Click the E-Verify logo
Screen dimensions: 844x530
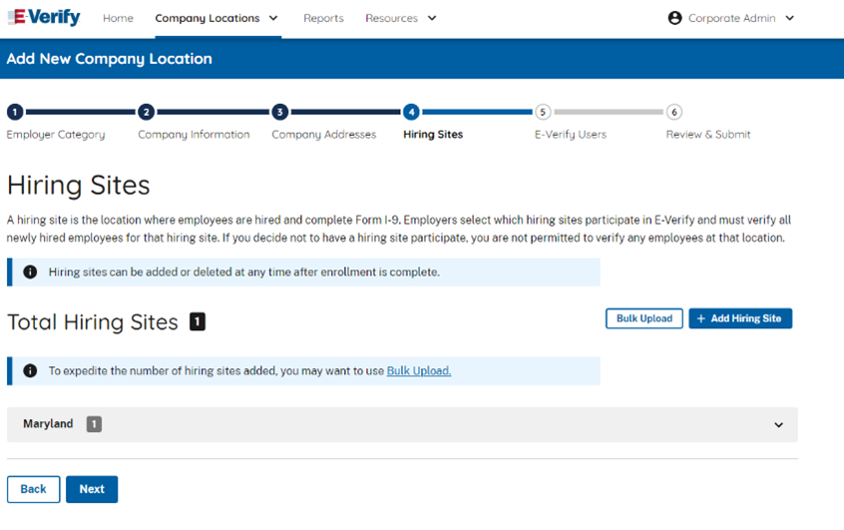point(44,17)
